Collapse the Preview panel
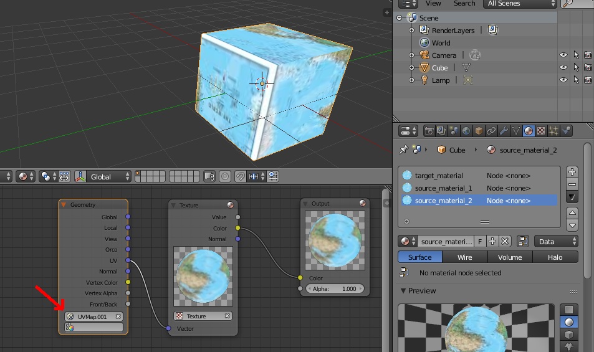The height and width of the screenshot is (352, 594). tap(403, 291)
